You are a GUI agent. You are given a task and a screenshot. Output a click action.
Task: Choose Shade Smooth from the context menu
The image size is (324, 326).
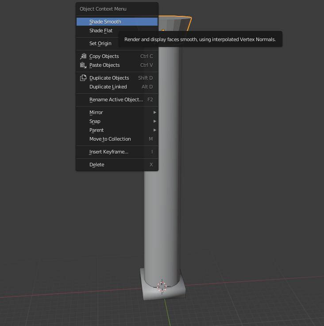105,22
